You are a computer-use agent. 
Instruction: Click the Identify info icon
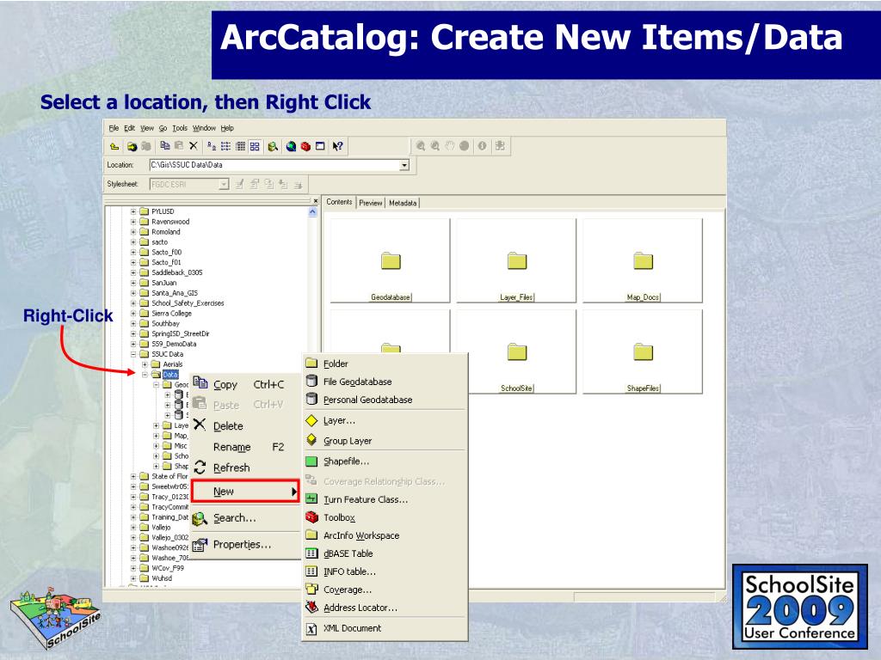(482, 146)
